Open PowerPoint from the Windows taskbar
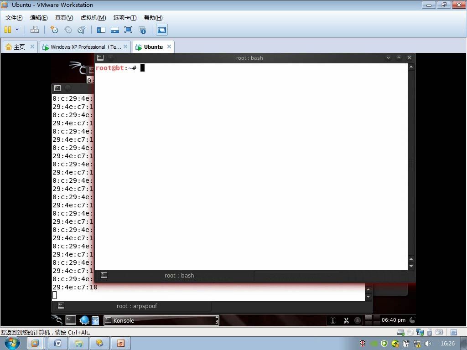The height and width of the screenshot is (350, 467). [120, 343]
